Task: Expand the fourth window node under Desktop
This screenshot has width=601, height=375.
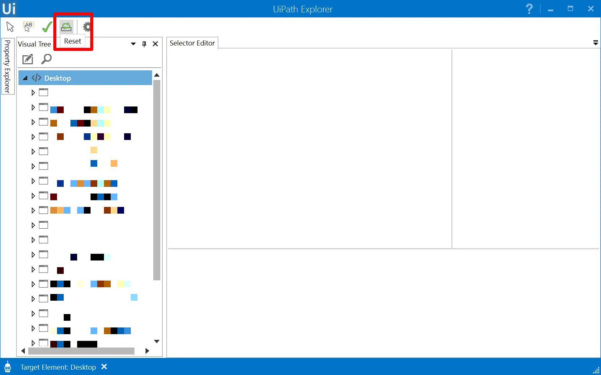Action: pyautogui.click(x=33, y=137)
